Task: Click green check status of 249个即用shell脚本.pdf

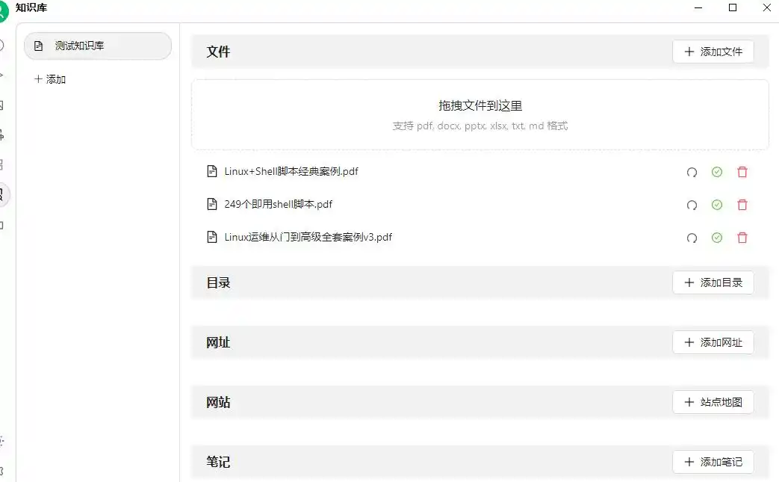Action: pyautogui.click(x=717, y=205)
